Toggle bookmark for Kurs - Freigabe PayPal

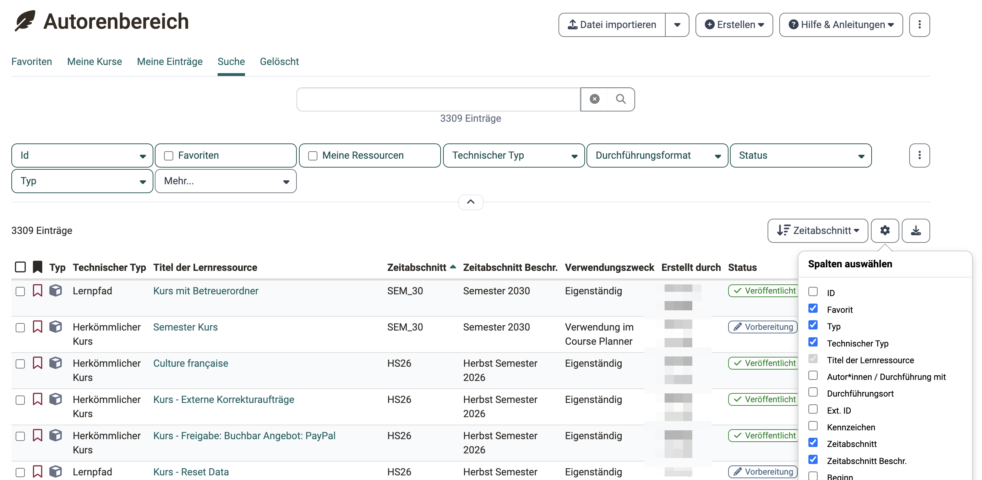pos(37,435)
